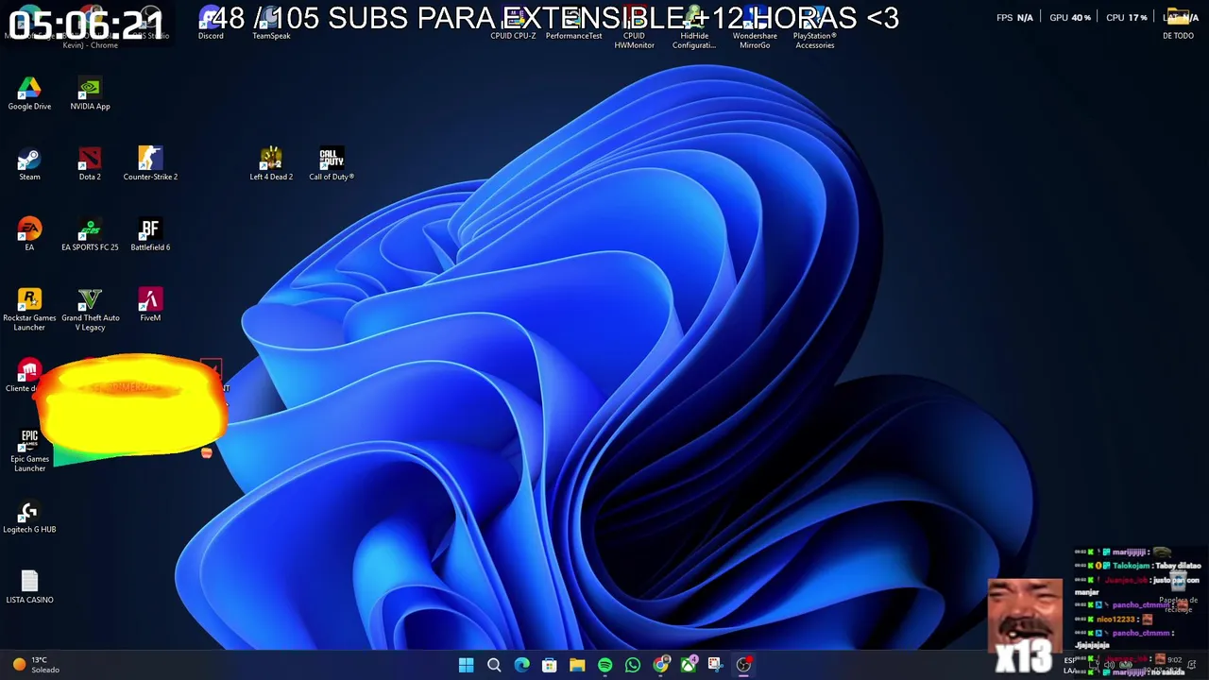Screen dimensions: 1209x680
Task: Select the Left 4 Dead 2 shortcut
Action: 271,163
